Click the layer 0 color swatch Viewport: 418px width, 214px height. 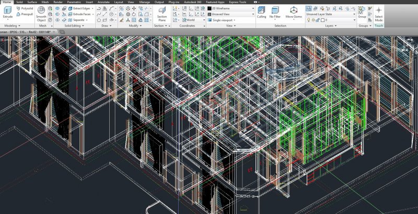(322, 20)
